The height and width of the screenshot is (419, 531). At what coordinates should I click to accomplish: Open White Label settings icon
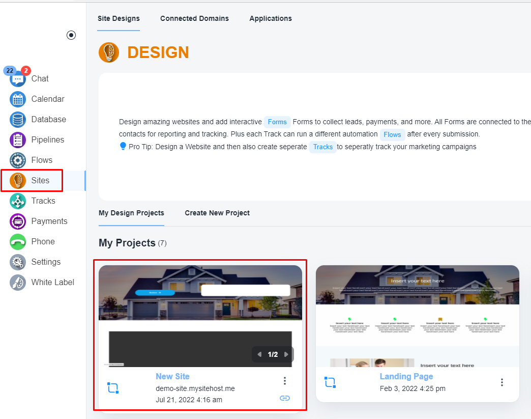tap(18, 283)
